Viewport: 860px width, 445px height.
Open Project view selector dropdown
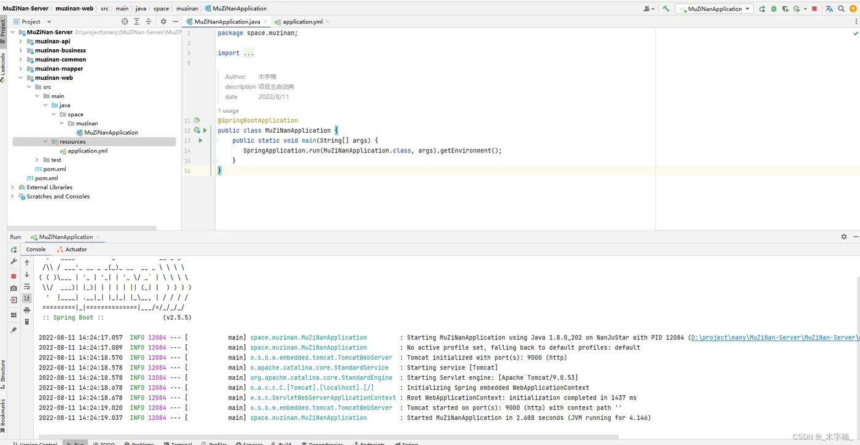(33, 22)
